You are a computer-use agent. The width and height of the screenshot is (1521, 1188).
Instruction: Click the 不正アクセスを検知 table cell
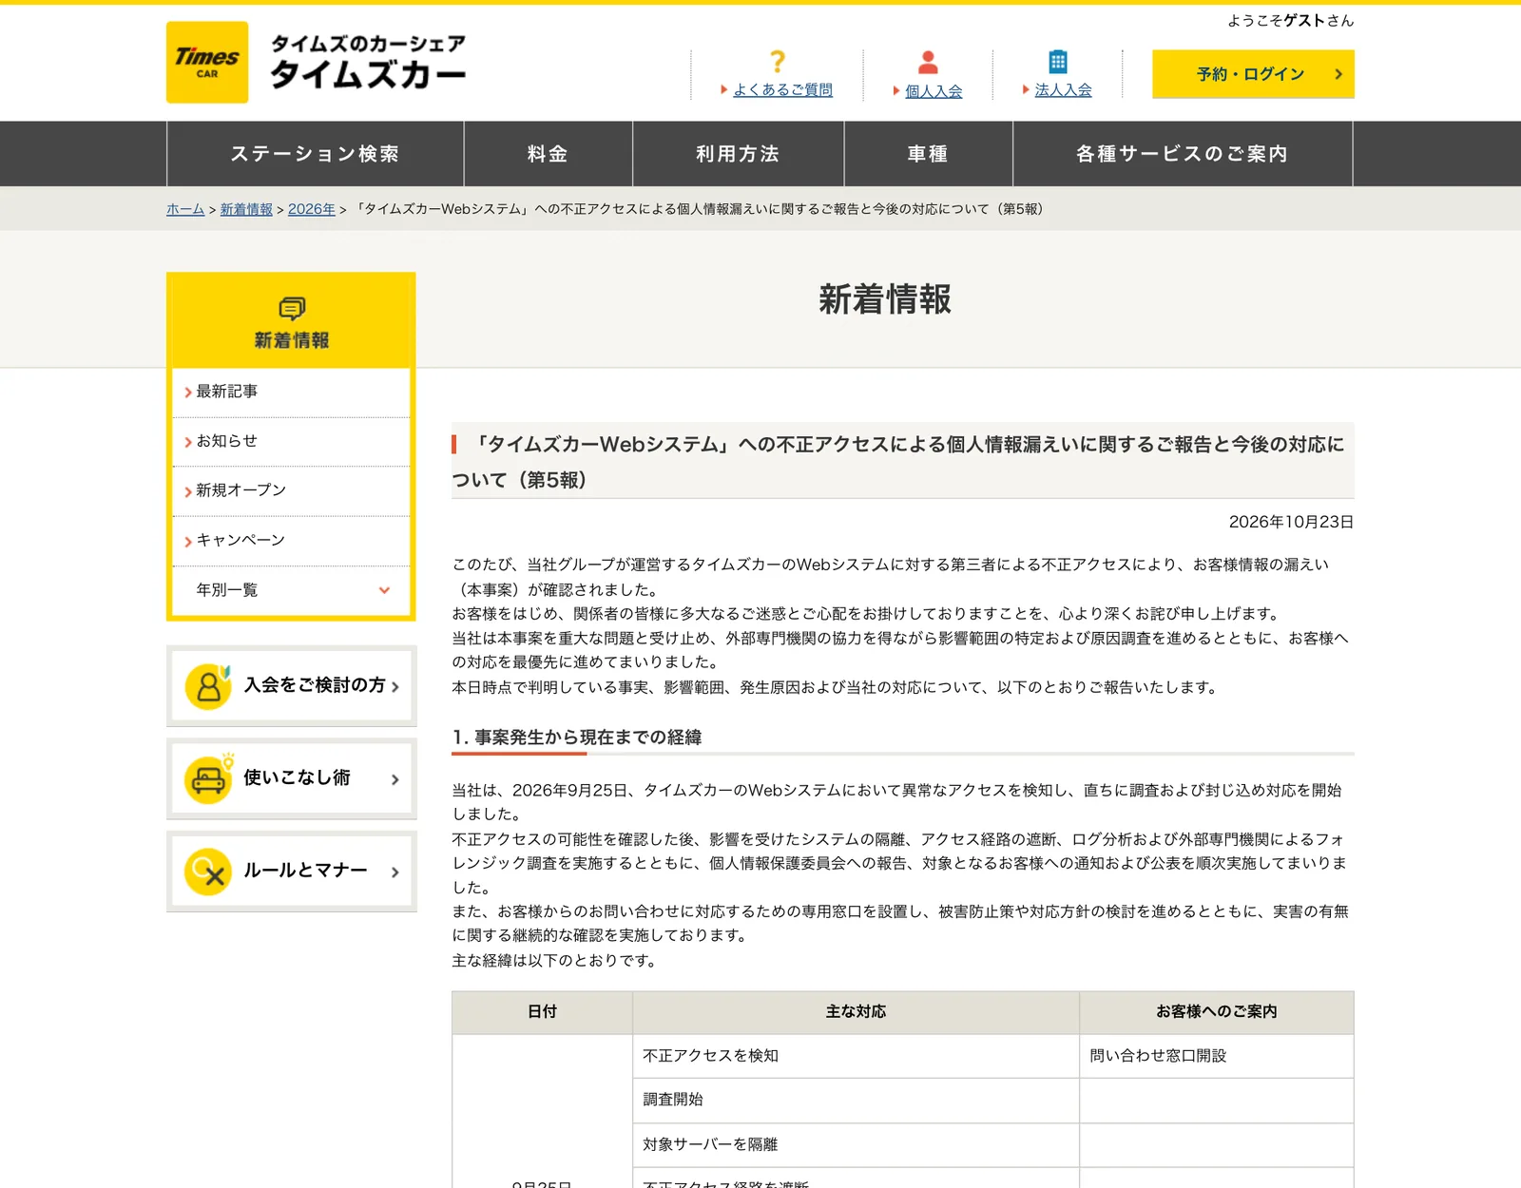tap(856, 1056)
